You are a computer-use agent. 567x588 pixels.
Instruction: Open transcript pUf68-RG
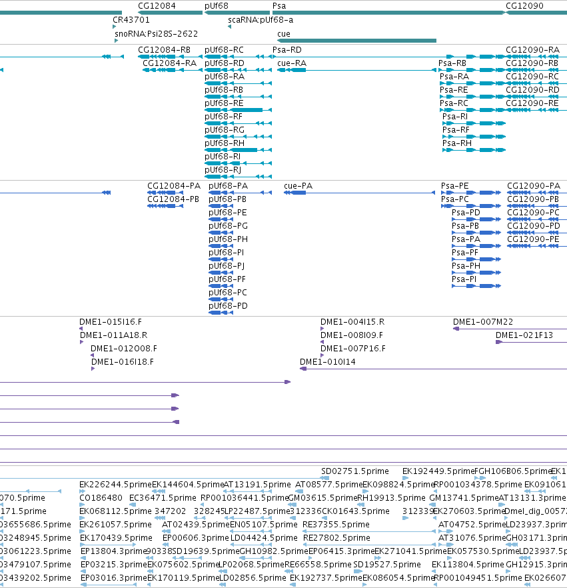pos(225,130)
